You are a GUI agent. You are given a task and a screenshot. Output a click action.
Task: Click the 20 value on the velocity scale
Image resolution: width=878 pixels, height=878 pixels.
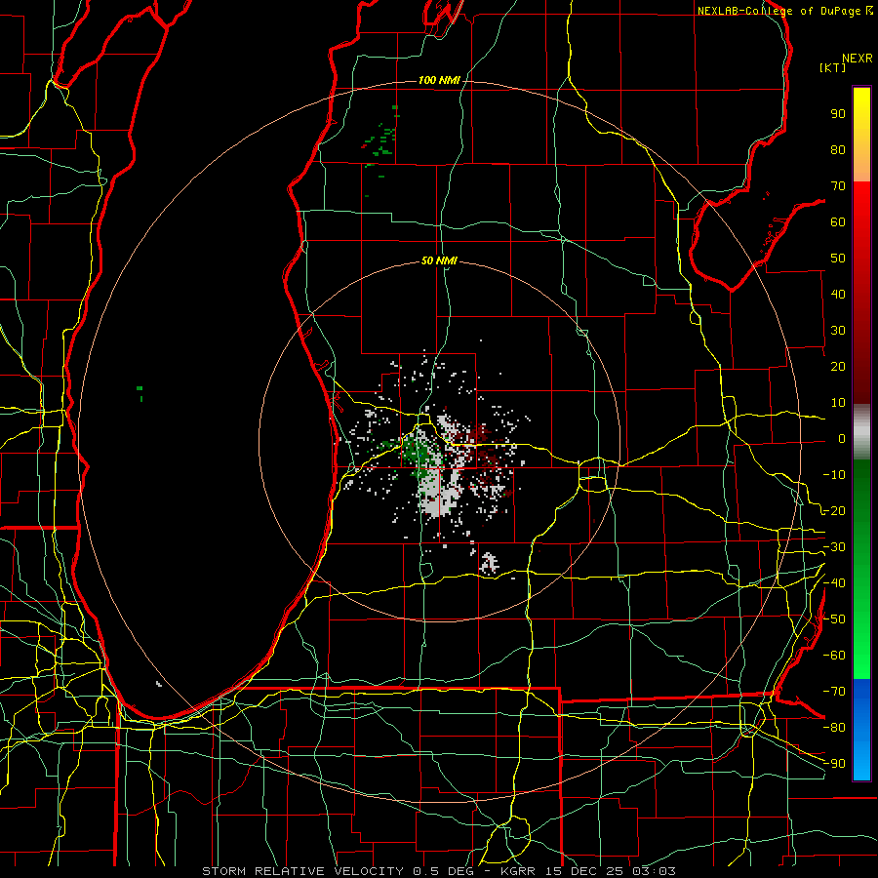coord(838,366)
